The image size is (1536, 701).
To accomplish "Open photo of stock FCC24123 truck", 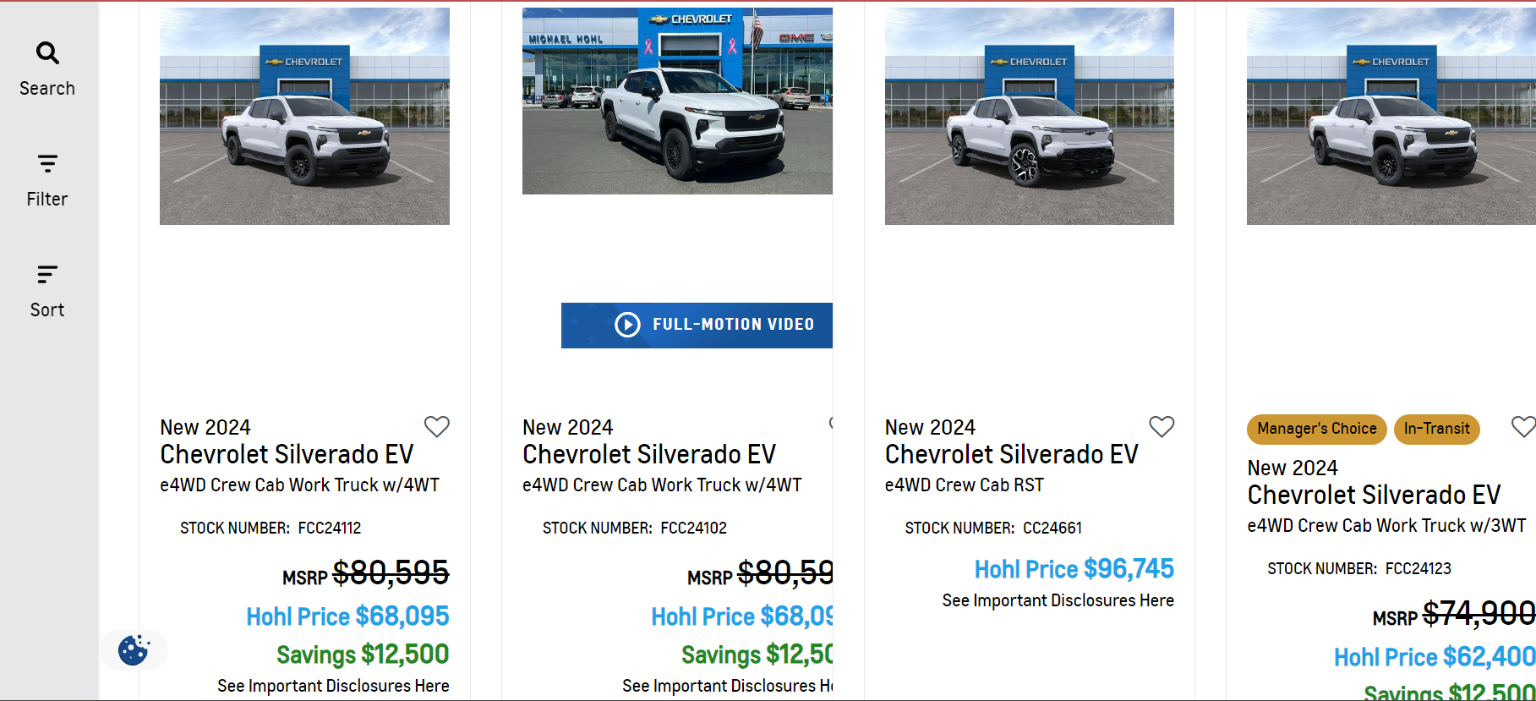I will [x=1391, y=117].
